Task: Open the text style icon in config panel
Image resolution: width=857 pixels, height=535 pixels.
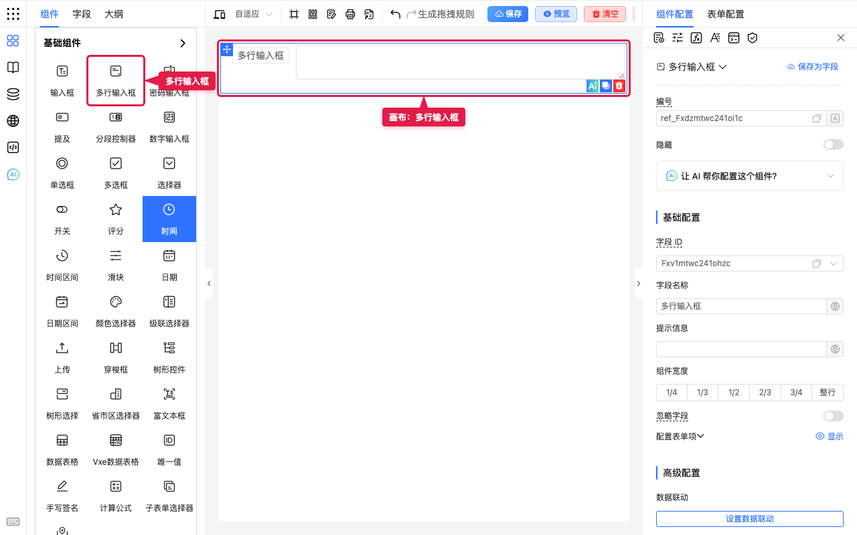Action: click(715, 37)
